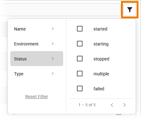141x119 pixels.
Task: Expand the Status filter chevron
Action: tap(53, 59)
